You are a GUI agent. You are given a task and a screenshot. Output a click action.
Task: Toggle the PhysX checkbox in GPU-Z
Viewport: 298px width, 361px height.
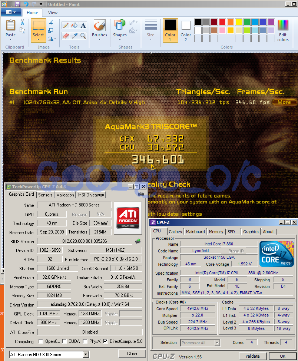point(85,341)
